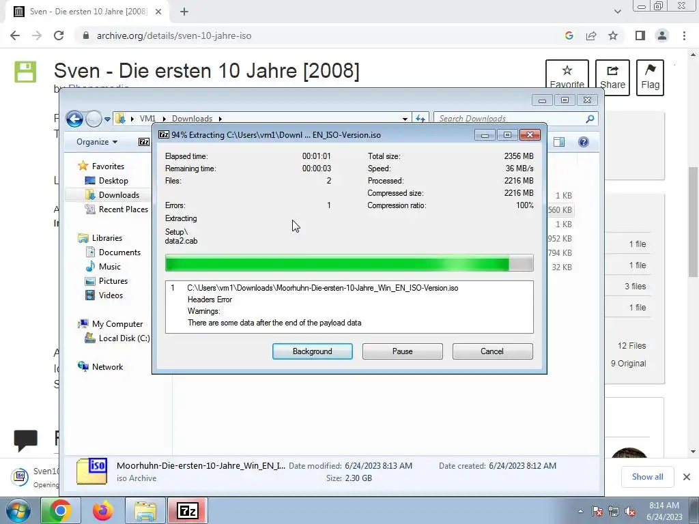This screenshot has width=699, height=524.
Task: Select Libraries in the navigation pane
Action: click(x=106, y=238)
